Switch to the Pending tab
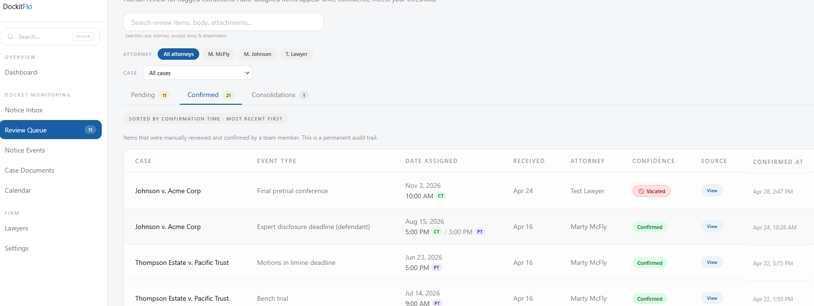This screenshot has width=814, height=306. coord(150,95)
